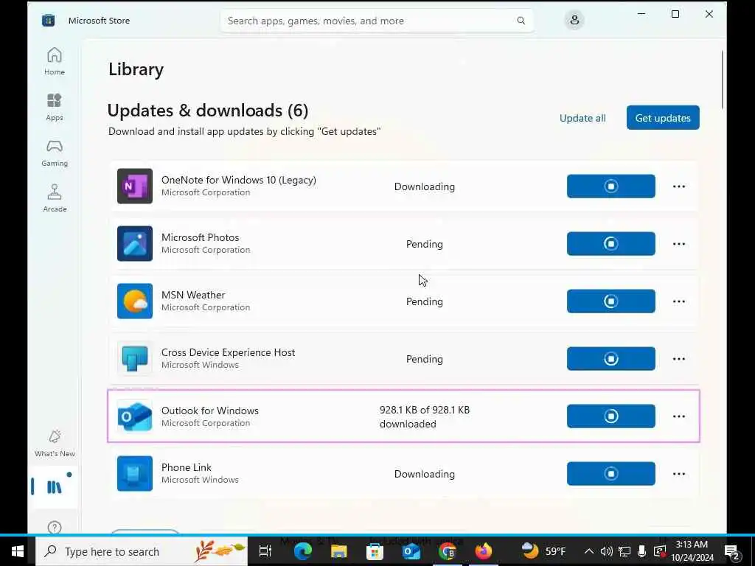Screen dimensions: 755x566
Task: Click the MSN Weather app icon
Action: click(135, 301)
